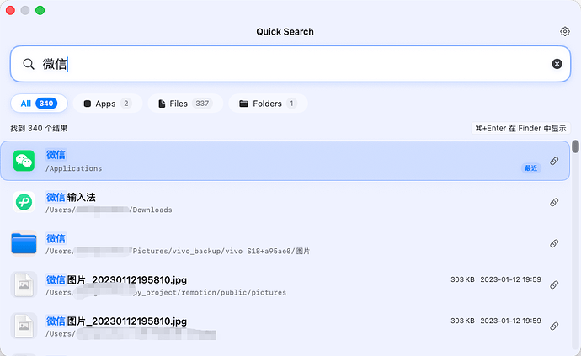Click image file icon in remotion/public/pictures row
The width and height of the screenshot is (581, 356).
(x=24, y=284)
